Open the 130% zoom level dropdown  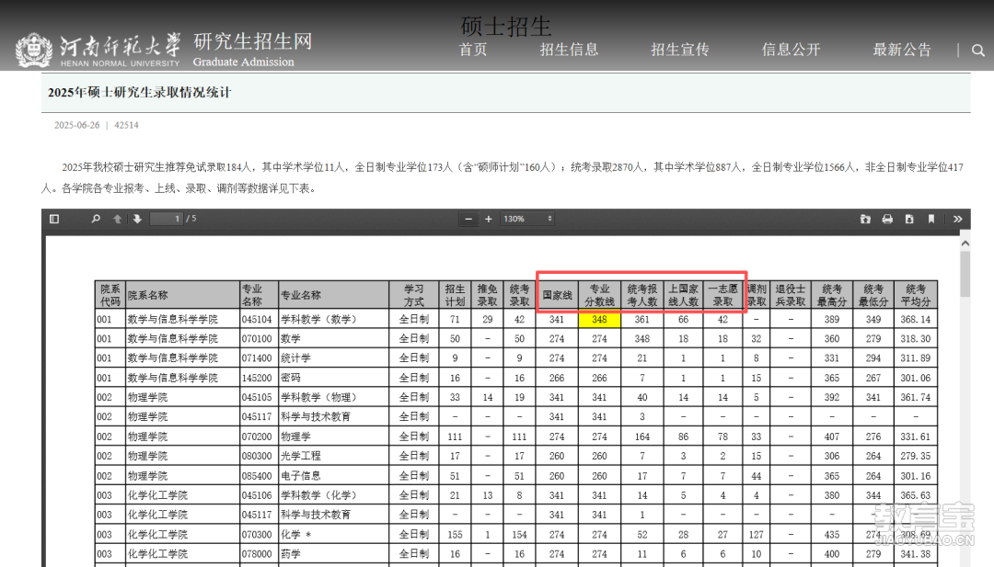[526, 219]
